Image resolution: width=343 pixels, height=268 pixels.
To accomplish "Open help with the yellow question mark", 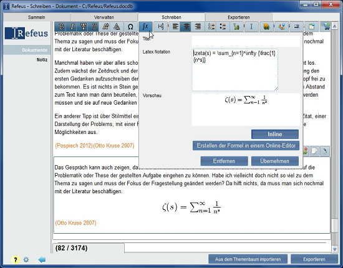I will [16, 260].
